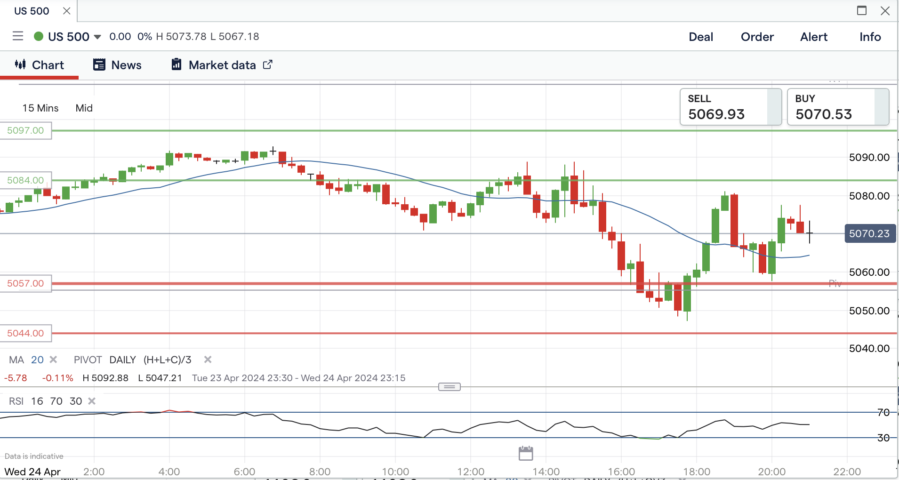
Task: Open the Market data tab
Action: [222, 65]
